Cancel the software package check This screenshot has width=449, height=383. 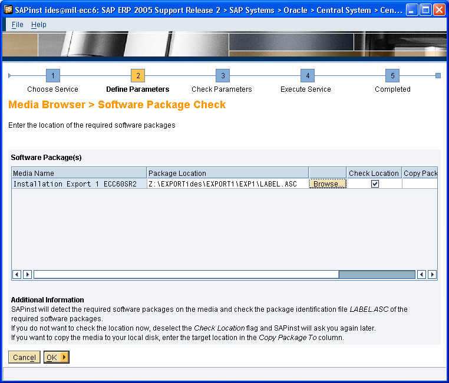(24, 357)
